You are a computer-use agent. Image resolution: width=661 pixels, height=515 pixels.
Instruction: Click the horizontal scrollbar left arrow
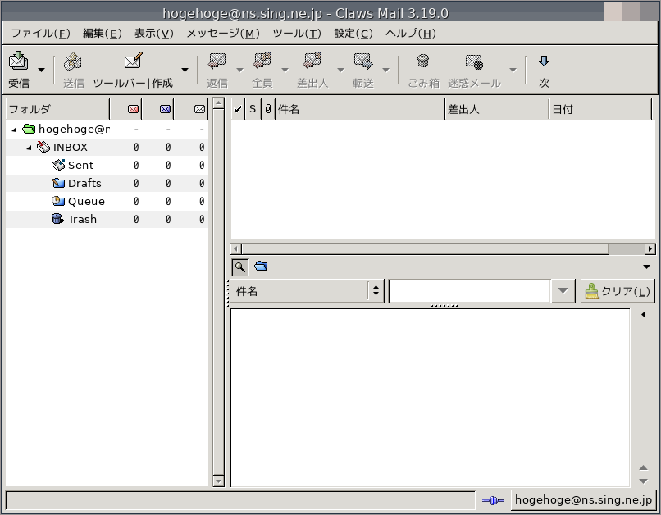pos(235,249)
